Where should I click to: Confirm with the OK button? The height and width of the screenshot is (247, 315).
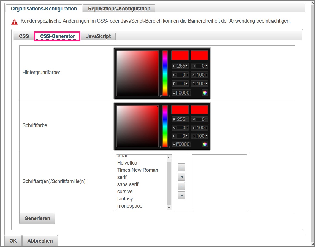(x=13, y=241)
